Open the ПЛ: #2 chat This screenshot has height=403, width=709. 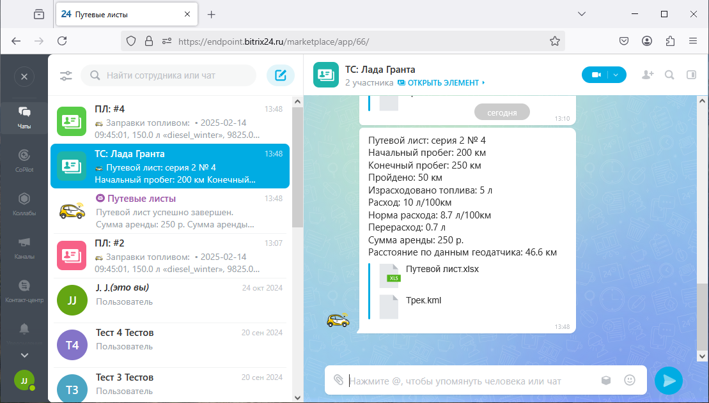click(x=170, y=255)
